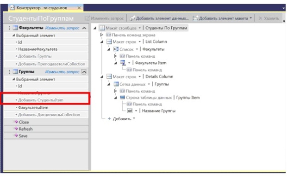Collapse the Группы data section chevron
287x182 pixels.
tap(84, 72)
